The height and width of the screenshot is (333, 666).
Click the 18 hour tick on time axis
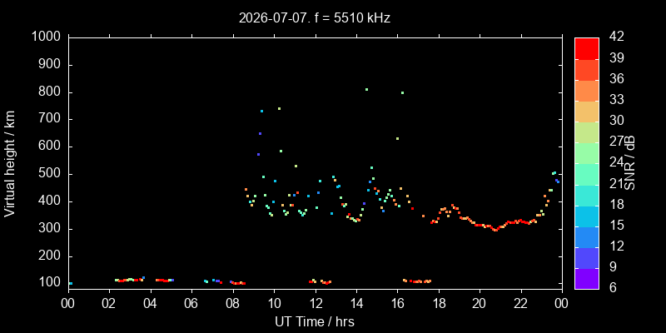pos(439,303)
